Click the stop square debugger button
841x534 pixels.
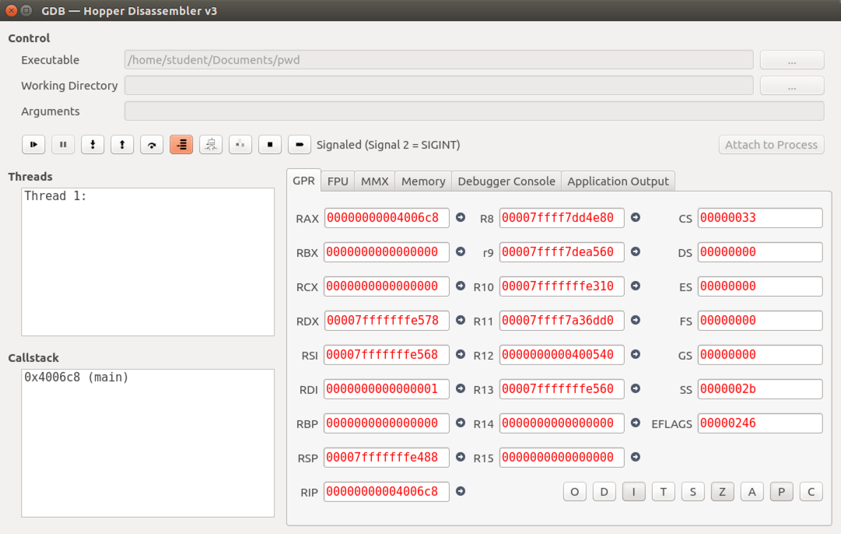[x=270, y=145]
